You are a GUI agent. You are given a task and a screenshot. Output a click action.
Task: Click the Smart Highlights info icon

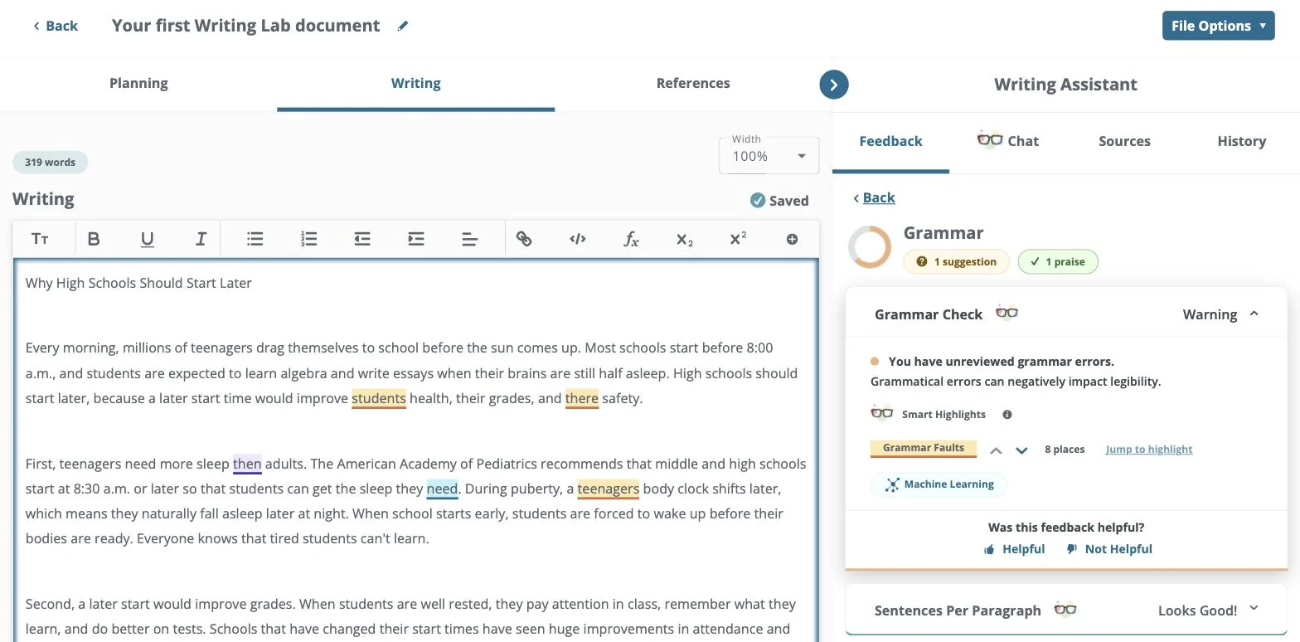click(1007, 415)
